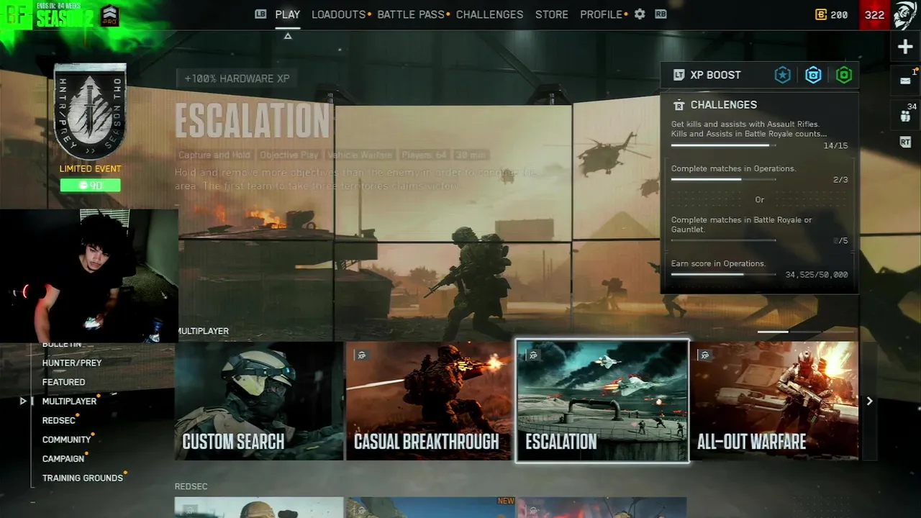Screen dimensions: 921x518
Task: Click the Operations matches progress bar 2/3
Action: coord(724,180)
